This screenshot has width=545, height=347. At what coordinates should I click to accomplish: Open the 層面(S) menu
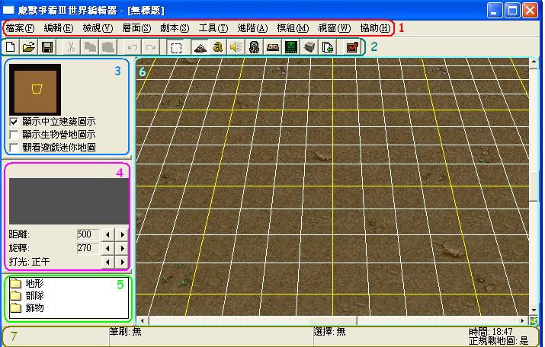[x=136, y=28]
